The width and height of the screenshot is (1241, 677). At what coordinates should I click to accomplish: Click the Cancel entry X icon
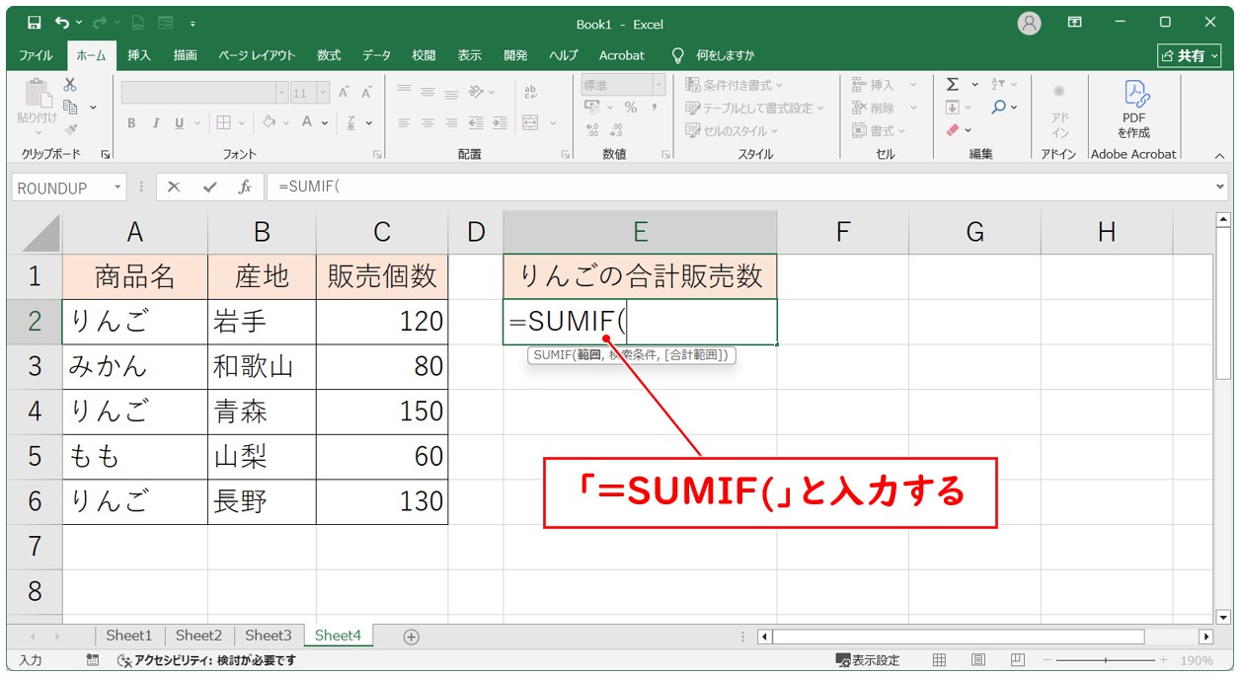pyautogui.click(x=174, y=187)
